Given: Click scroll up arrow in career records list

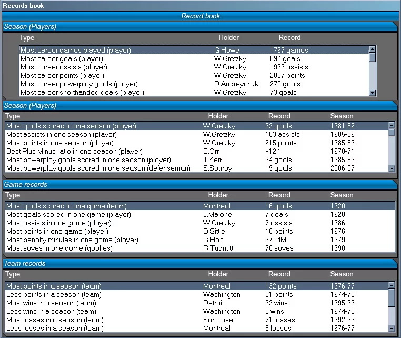Looking at the screenshot, I should coord(373,49).
